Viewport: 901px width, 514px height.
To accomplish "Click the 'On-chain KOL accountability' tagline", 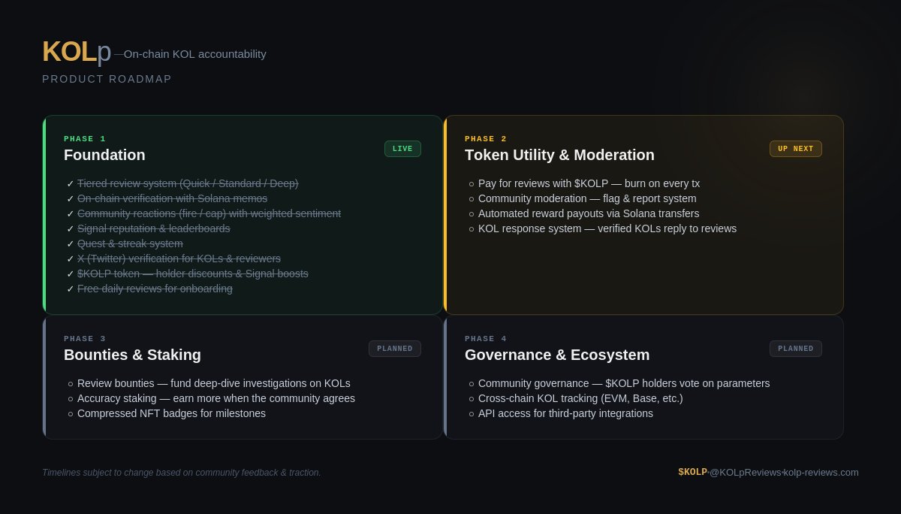I will pyautogui.click(x=195, y=54).
